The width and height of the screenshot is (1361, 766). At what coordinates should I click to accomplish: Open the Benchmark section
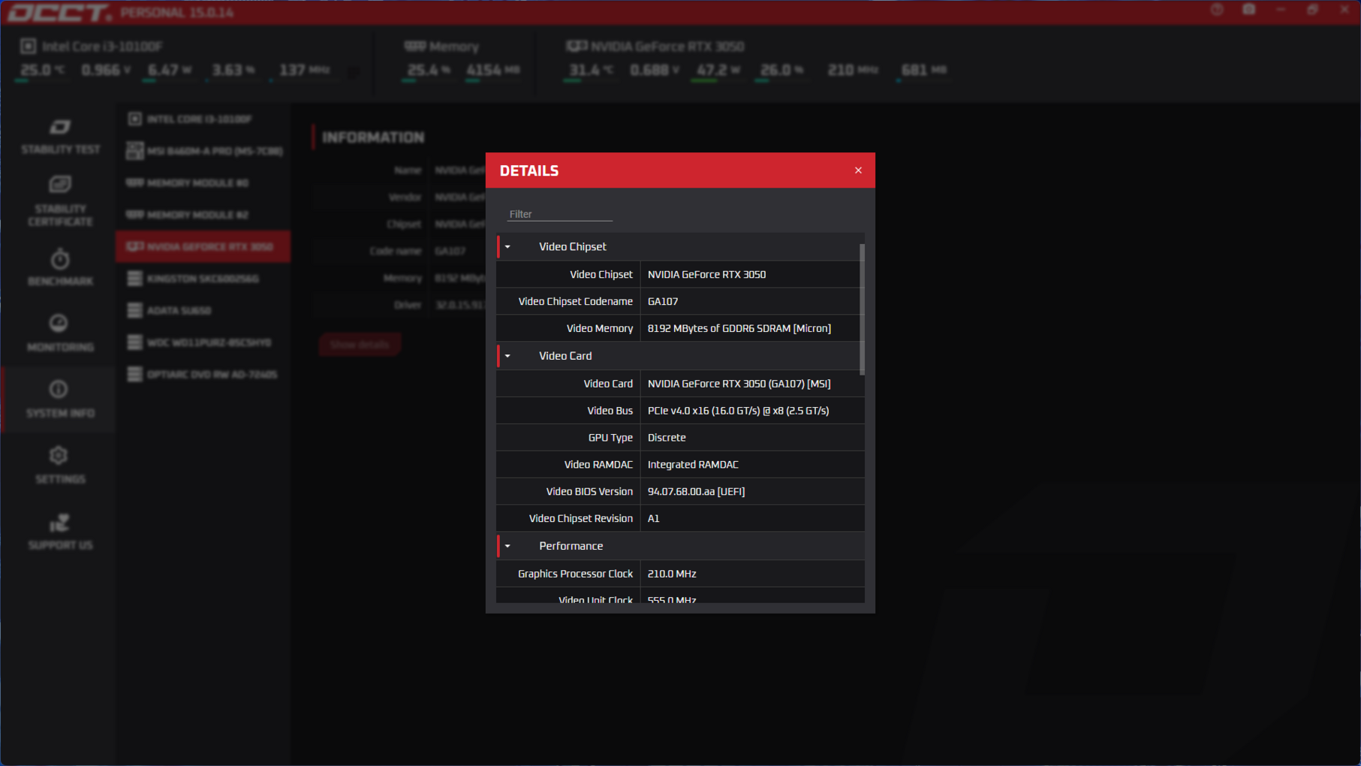(x=60, y=267)
